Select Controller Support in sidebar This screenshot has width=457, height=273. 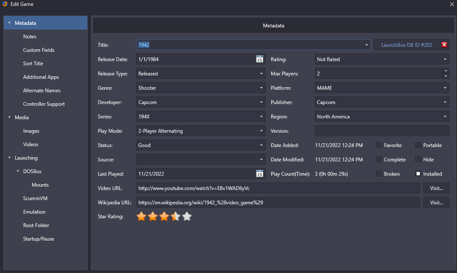point(44,104)
